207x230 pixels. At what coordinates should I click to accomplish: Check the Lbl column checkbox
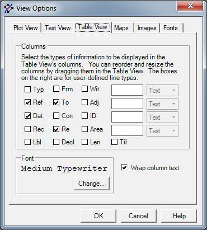coord(27,142)
